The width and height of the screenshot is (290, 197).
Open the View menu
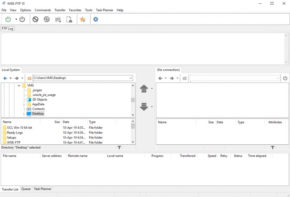[13, 10]
